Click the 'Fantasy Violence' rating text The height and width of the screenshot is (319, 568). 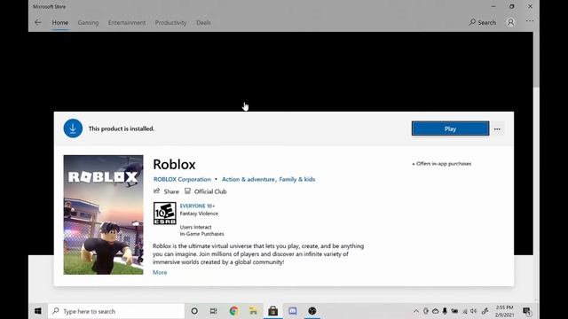click(199, 214)
